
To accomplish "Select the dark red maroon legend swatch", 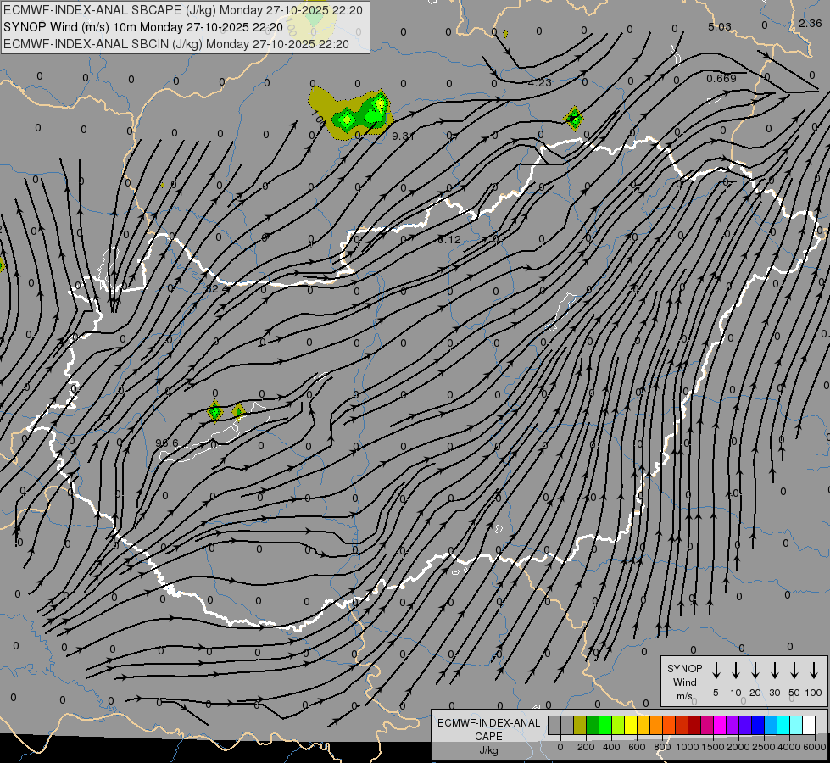I will (x=695, y=725).
